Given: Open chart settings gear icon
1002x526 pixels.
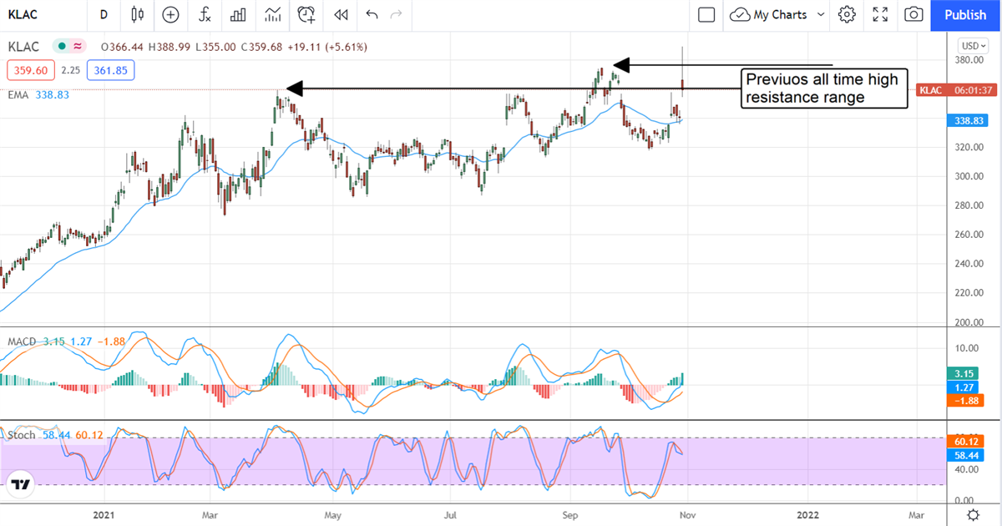Looking at the screenshot, I should pos(847,14).
